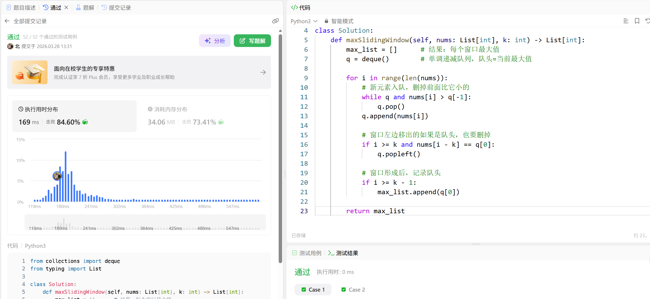This screenshot has height=299, width=650.
Task: Click the format code lines icon
Action: pyautogui.click(x=626, y=21)
